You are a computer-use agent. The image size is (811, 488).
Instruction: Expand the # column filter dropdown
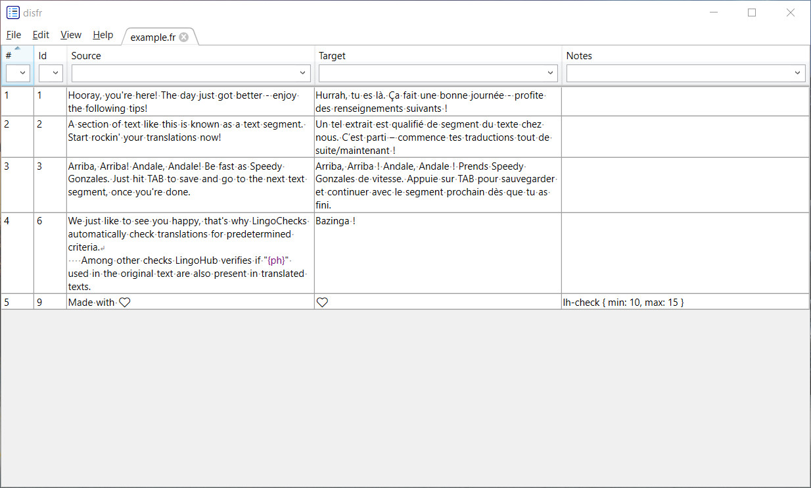(23, 73)
